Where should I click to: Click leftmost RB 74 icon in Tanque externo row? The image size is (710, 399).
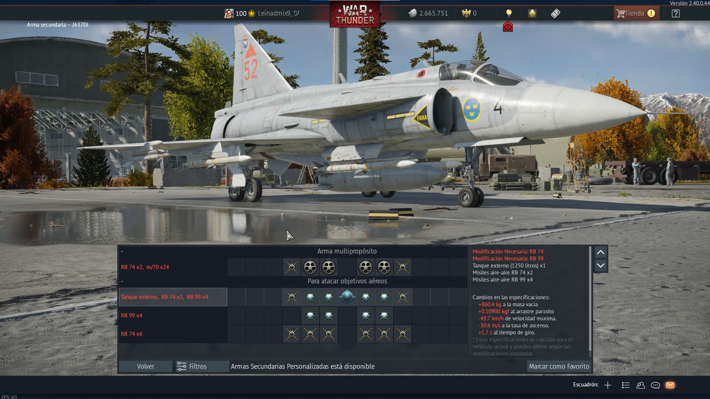(291, 297)
